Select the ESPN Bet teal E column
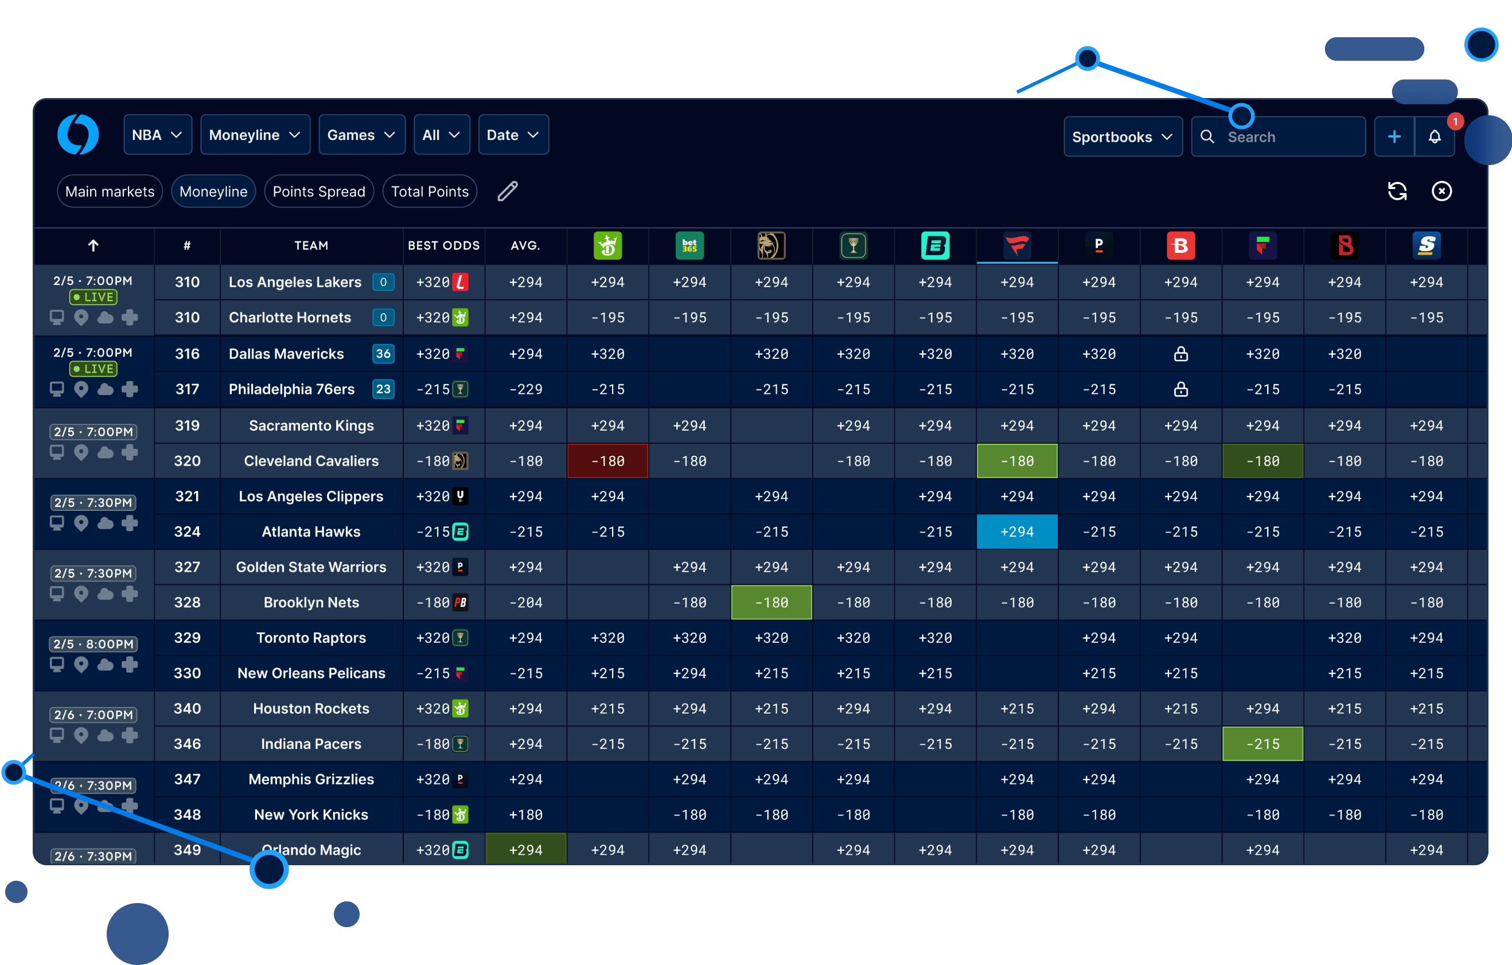The height and width of the screenshot is (965, 1512). pyautogui.click(x=935, y=245)
